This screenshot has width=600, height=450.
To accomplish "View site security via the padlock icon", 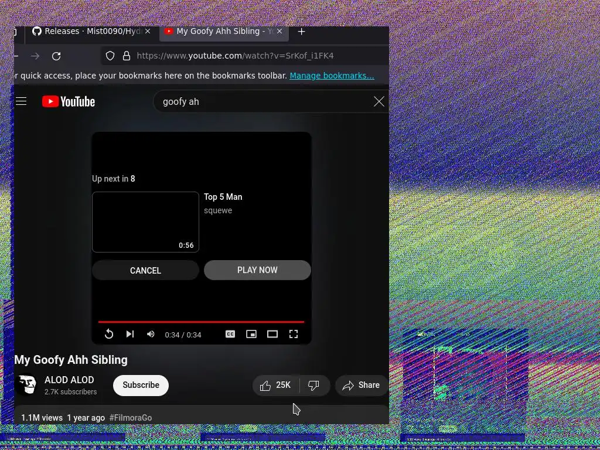I will 127,56.
